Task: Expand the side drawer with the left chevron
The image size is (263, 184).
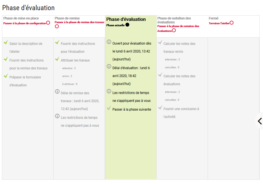Action: tap(260, 121)
